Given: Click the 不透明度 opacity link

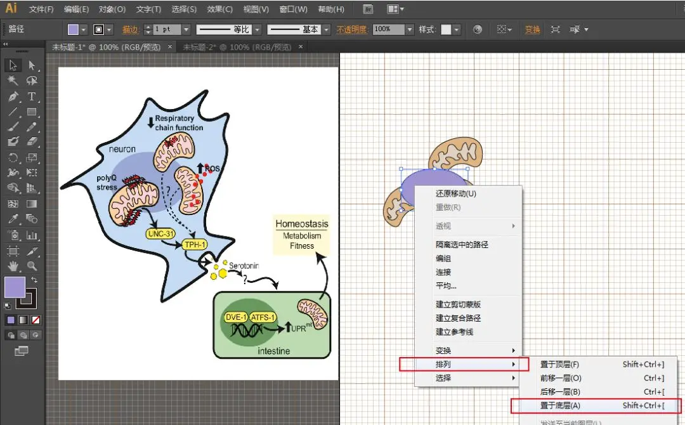Looking at the screenshot, I should (351, 29).
